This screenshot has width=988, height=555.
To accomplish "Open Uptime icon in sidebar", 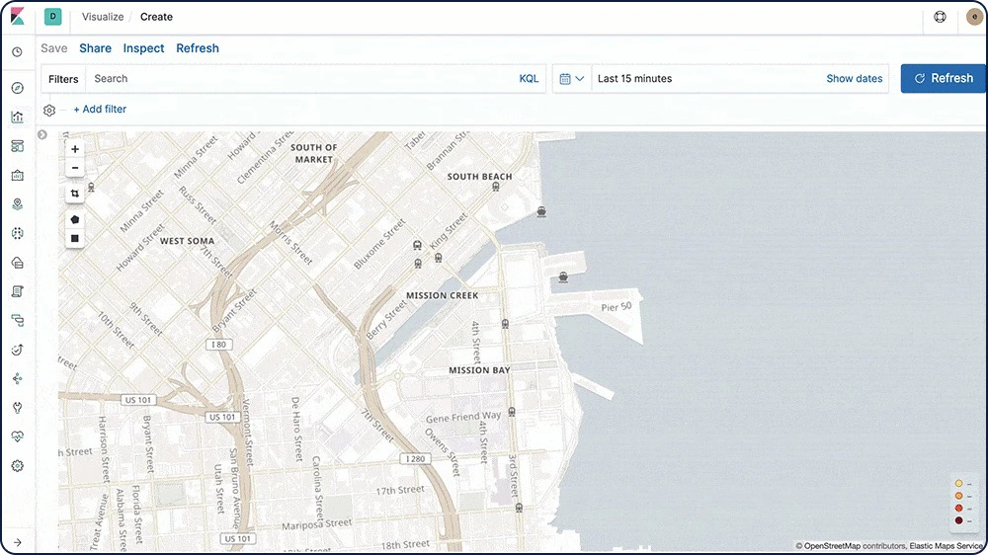I will click(18, 349).
